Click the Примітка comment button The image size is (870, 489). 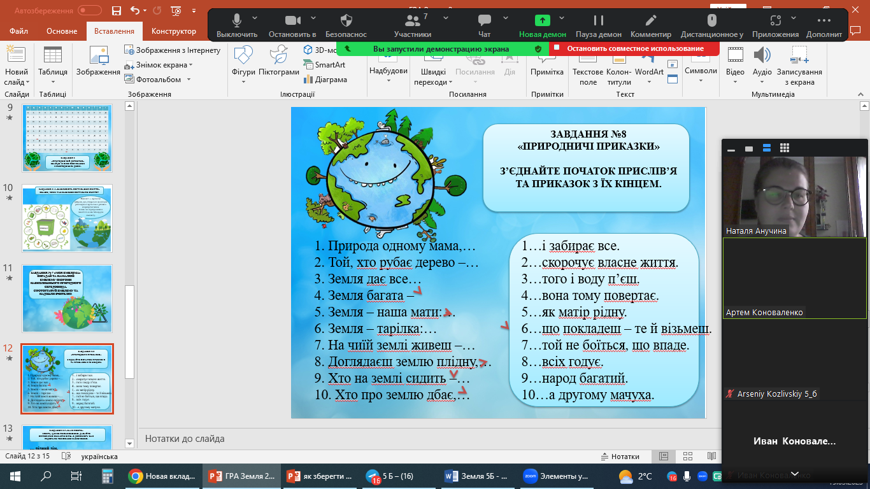tap(547, 62)
